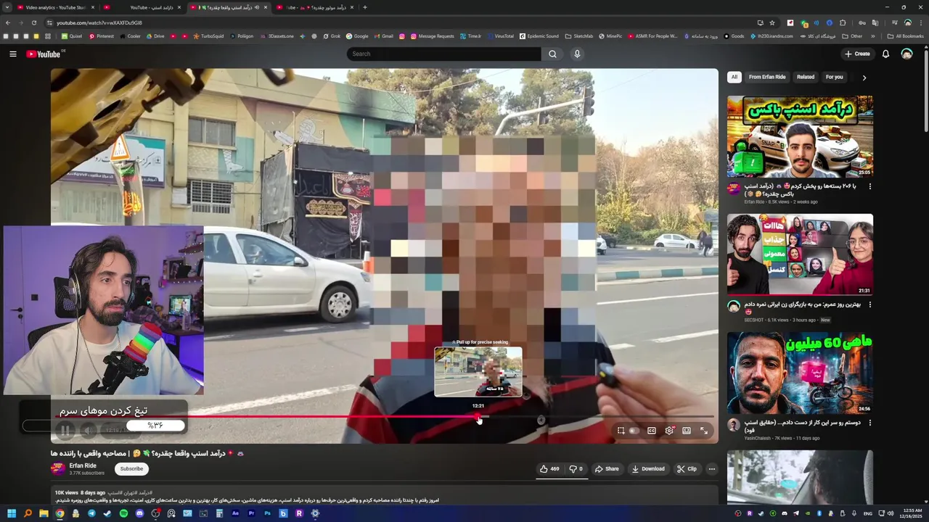The width and height of the screenshot is (929, 522).
Task: Open options menu for the SECSHOT suggested video
Action: coord(870,304)
